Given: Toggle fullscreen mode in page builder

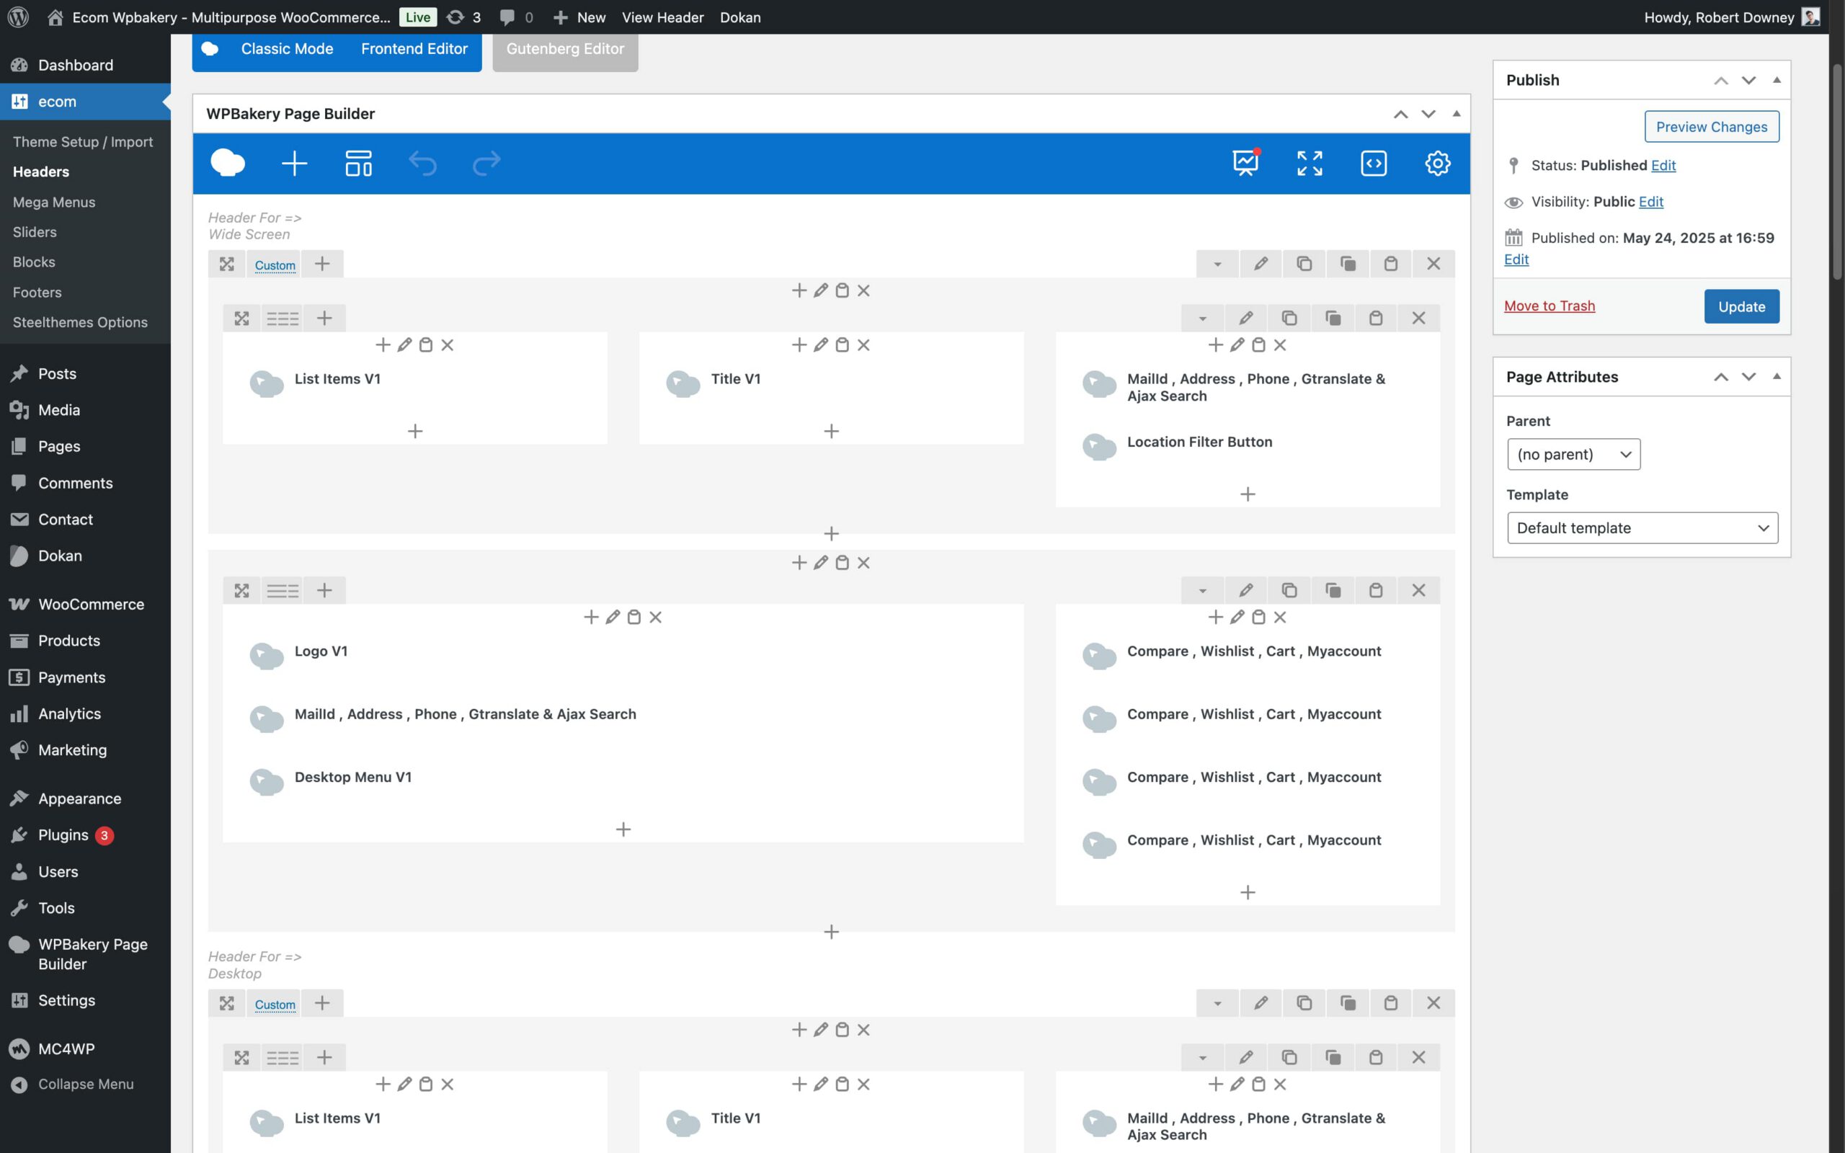Looking at the screenshot, I should tap(1310, 163).
